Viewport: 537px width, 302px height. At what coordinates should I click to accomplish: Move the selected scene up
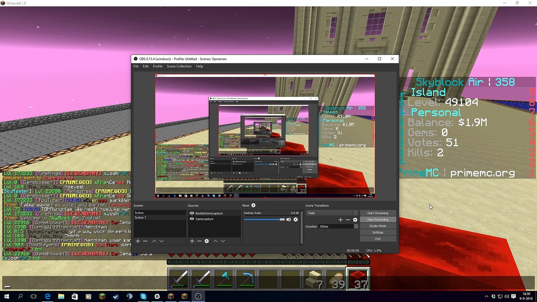click(154, 241)
